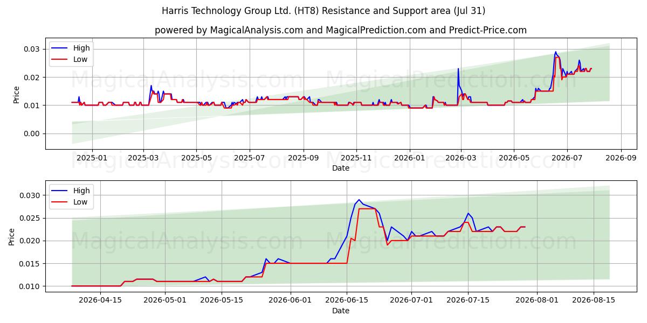This screenshot has width=647, height=323.
Task: Click the 2026-09 tick label
Action: pos(621,157)
